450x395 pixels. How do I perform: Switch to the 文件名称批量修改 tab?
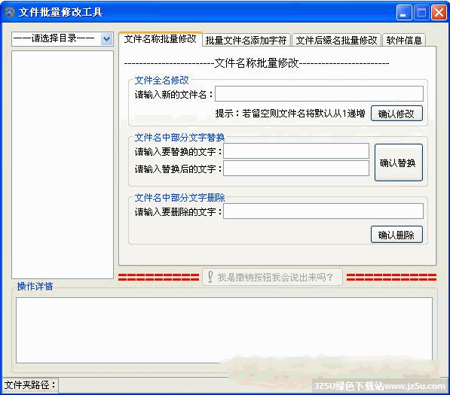160,39
